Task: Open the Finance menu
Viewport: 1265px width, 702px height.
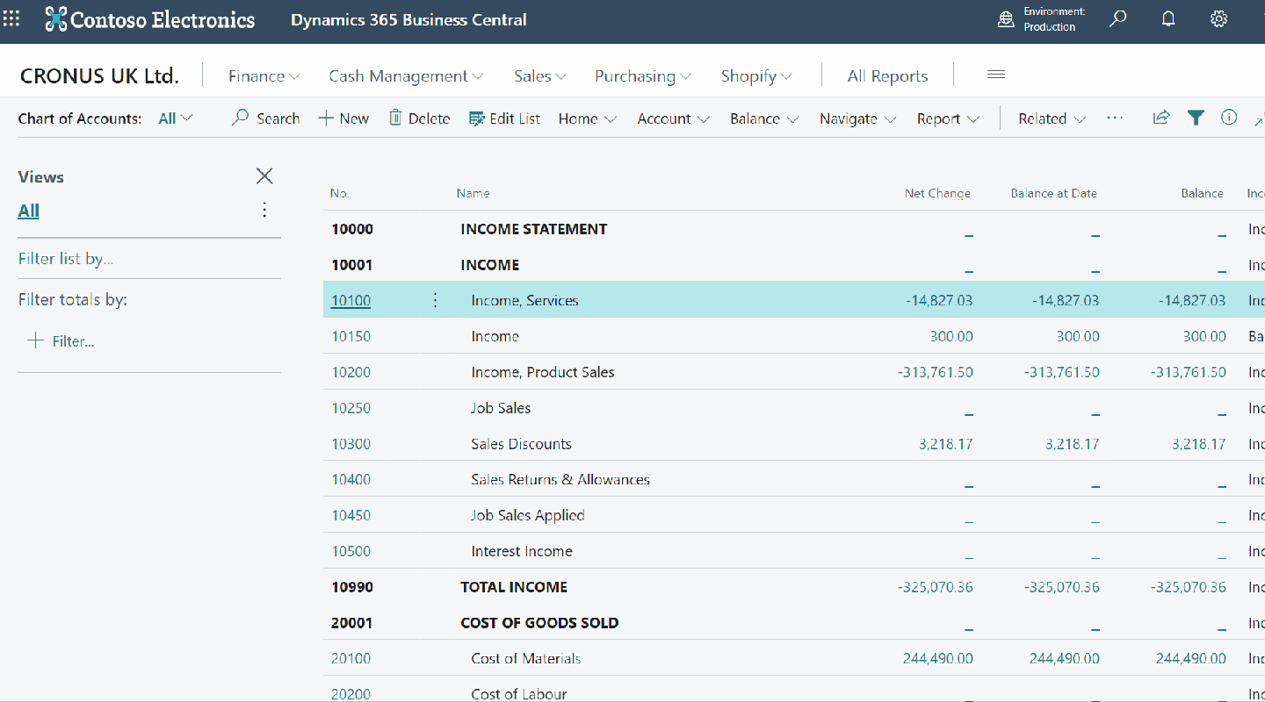Action: point(263,76)
